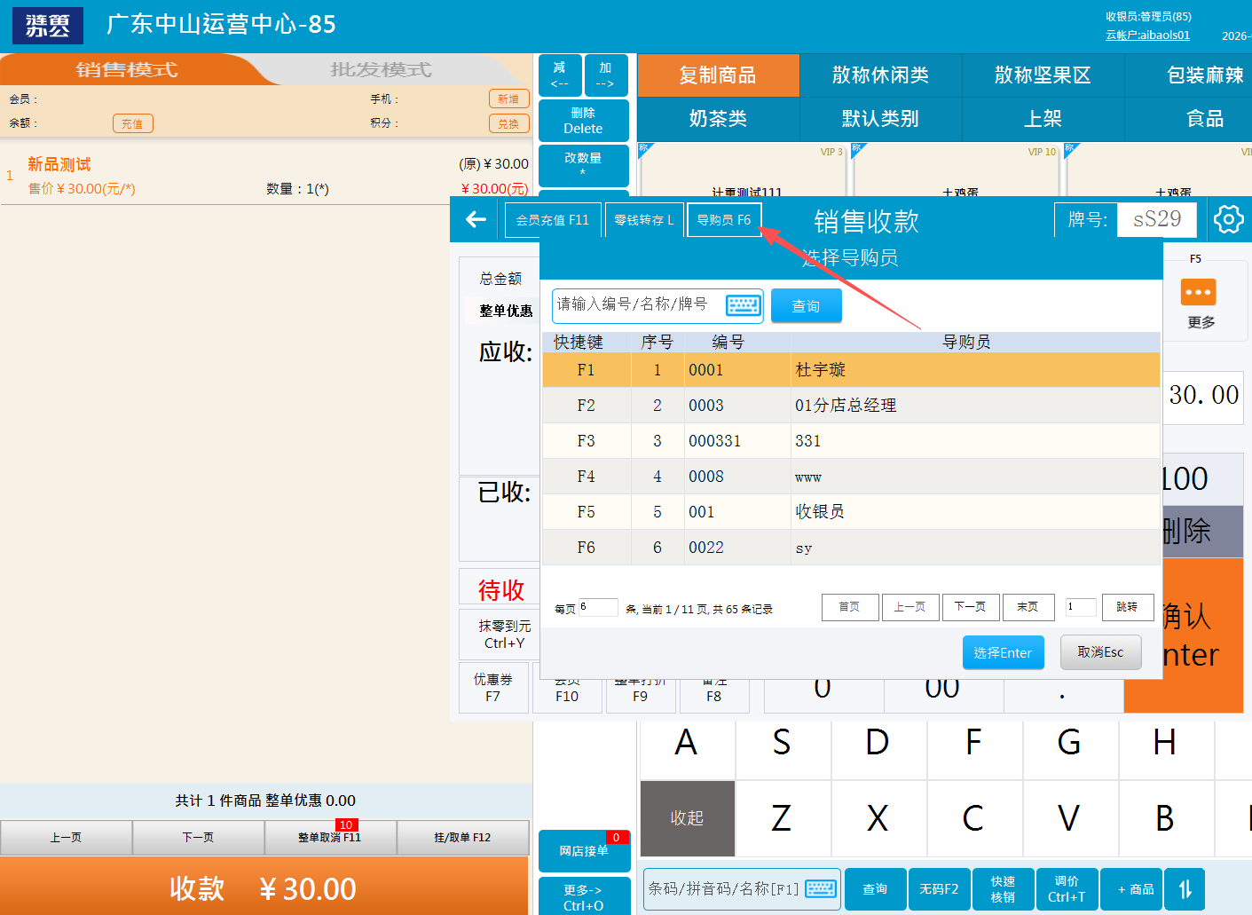This screenshot has width=1252, height=915.
Task: Click the settings gear icon
Action: [1228, 219]
